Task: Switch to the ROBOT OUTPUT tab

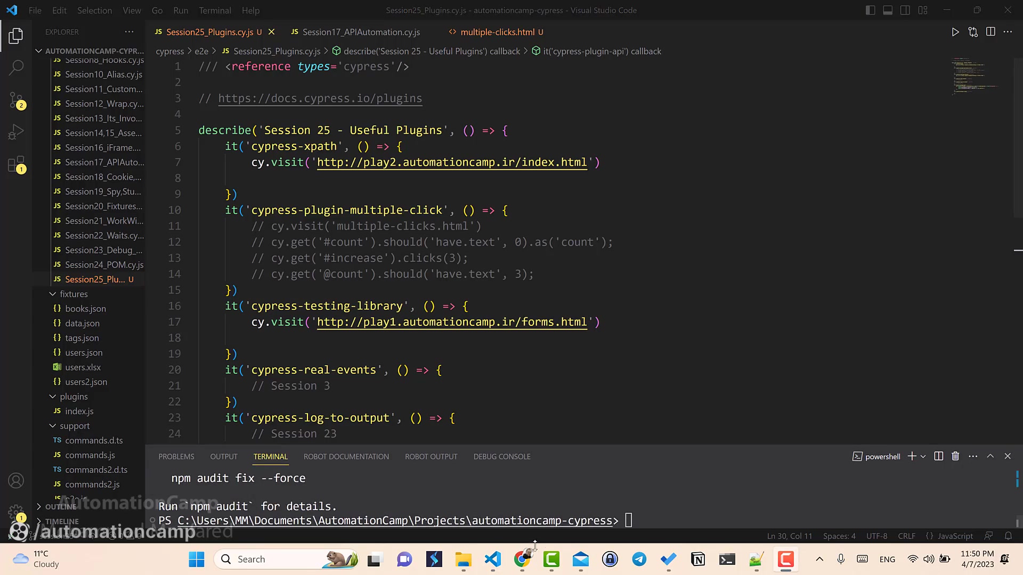Action: pos(431,456)
